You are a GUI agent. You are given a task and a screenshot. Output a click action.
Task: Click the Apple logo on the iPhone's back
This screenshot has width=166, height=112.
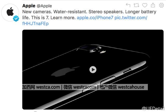click(x=65, y=71)
